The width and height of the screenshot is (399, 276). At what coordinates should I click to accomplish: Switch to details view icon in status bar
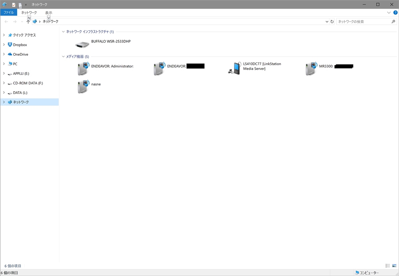click(x=388, y=266)
